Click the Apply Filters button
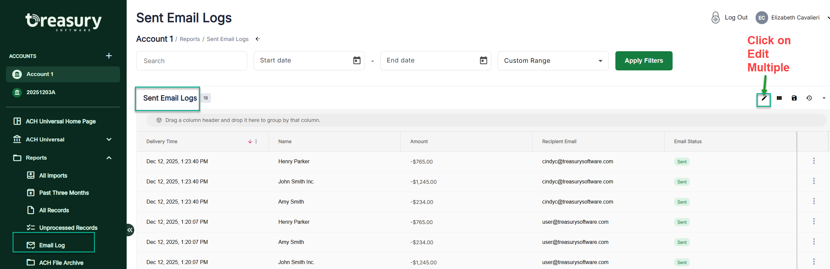The image size is (830, 269). point(643,61)
